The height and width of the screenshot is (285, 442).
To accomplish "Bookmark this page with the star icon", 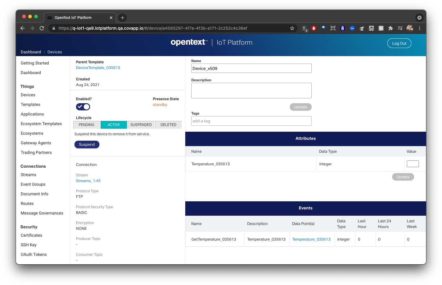I will pyautogui.click(x=292, y=28).
